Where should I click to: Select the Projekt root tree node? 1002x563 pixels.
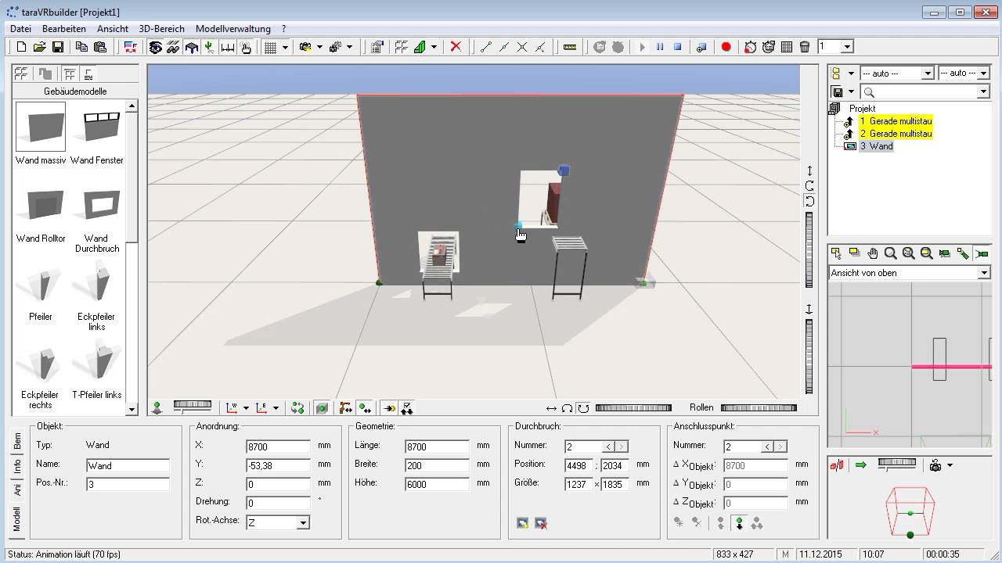click(862, 109)
